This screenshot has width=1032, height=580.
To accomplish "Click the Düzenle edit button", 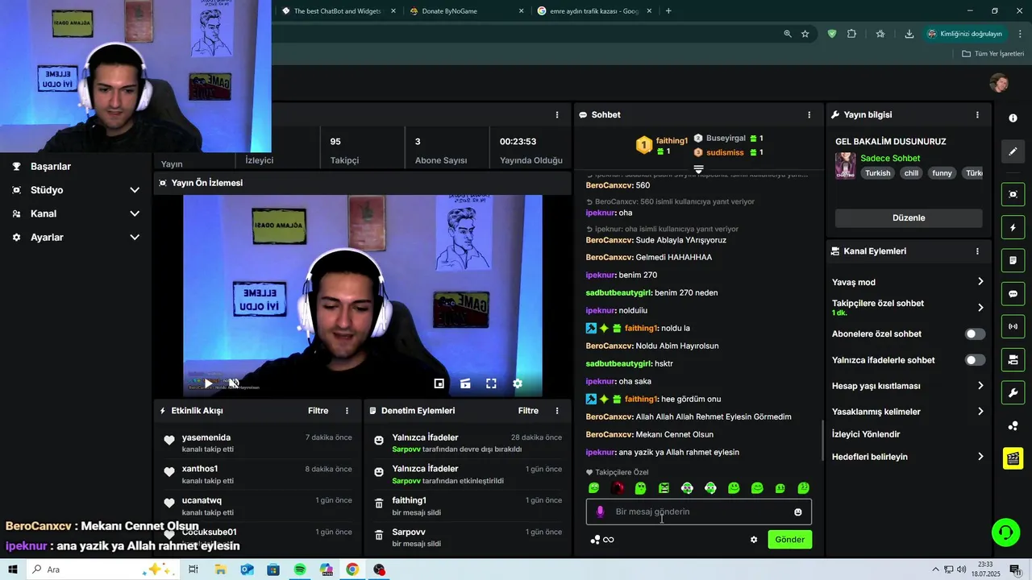I will (x=909, y=218).
